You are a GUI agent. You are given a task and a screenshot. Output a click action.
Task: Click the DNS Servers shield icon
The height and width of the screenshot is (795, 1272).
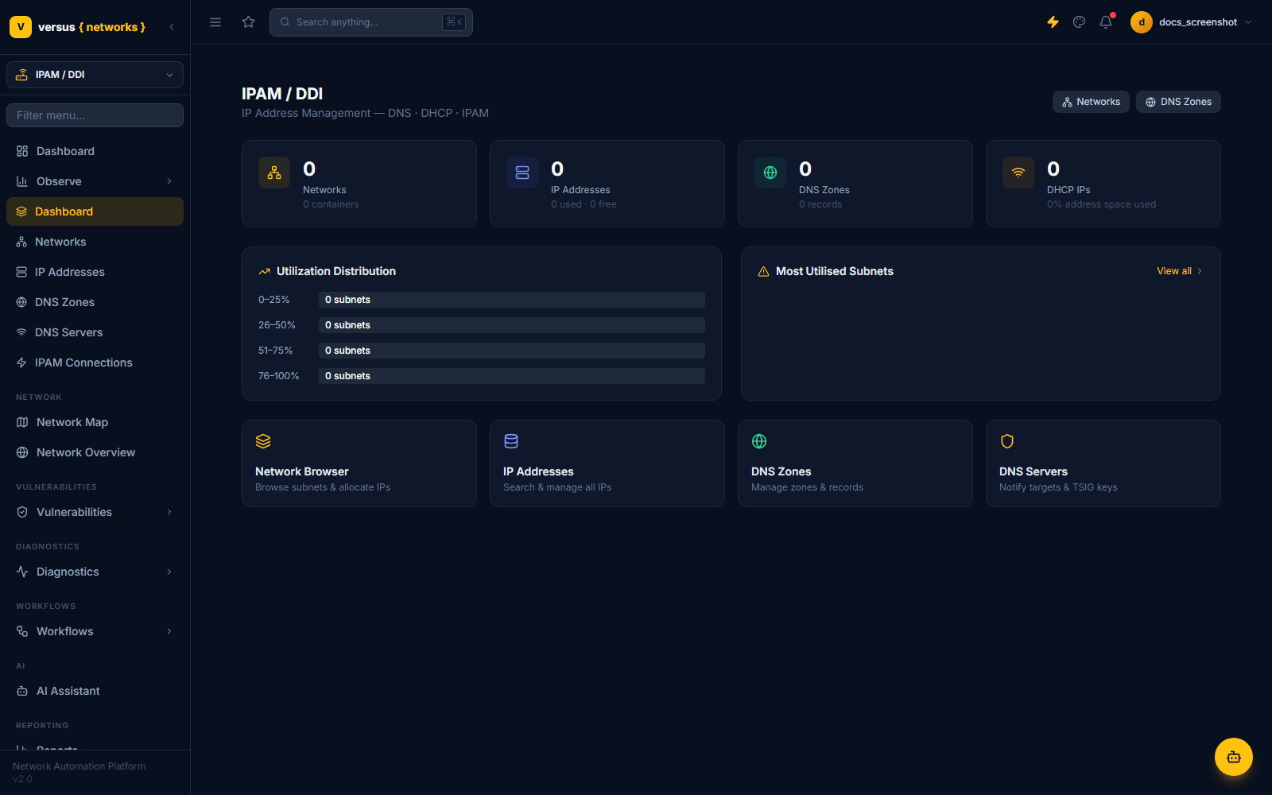tap(1007, 441)
